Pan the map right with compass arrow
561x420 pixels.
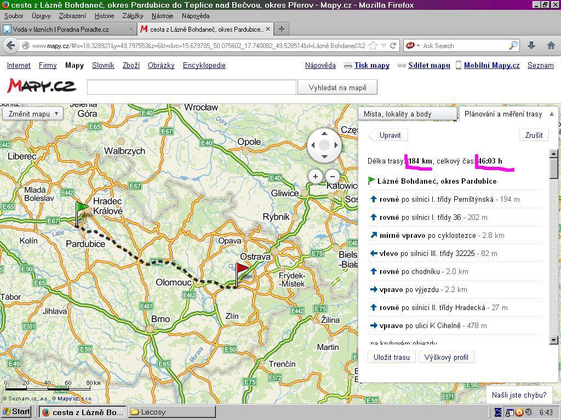click(336, 145)
